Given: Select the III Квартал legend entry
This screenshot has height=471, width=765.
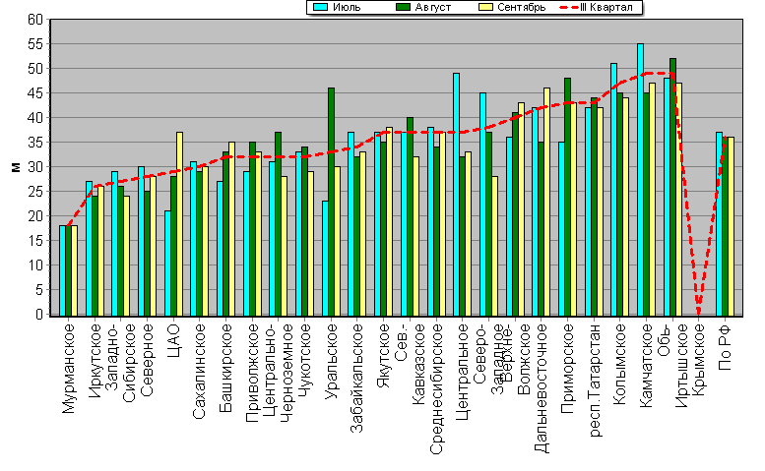Looking at the screenshot, I should coord(603,7).
